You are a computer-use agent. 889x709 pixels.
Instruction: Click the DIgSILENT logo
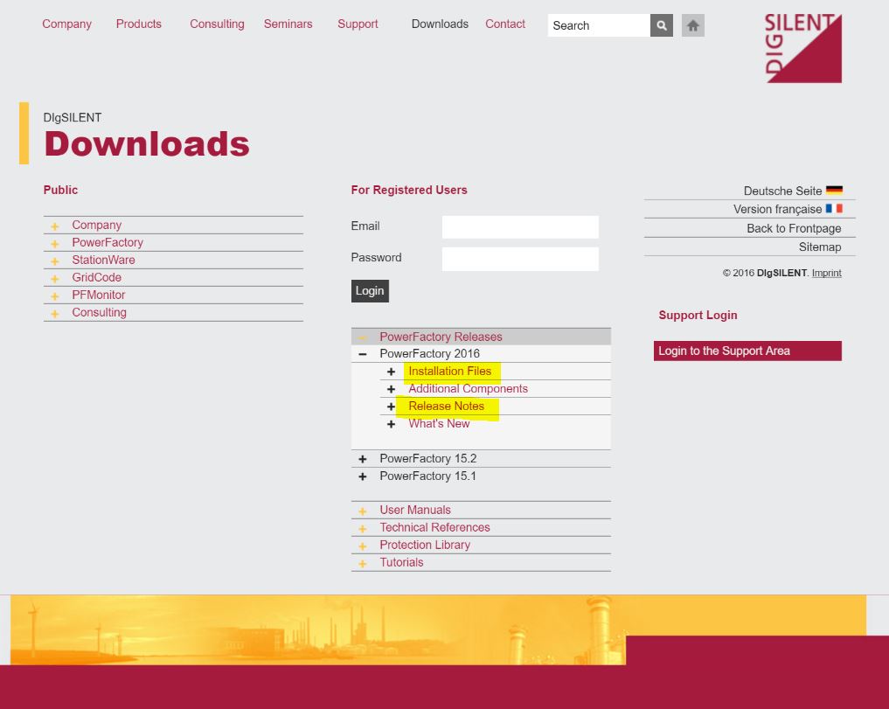point(802,49)
